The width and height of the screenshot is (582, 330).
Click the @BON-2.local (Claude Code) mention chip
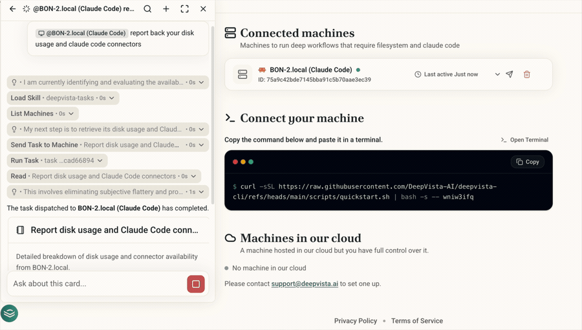(82, 33)
